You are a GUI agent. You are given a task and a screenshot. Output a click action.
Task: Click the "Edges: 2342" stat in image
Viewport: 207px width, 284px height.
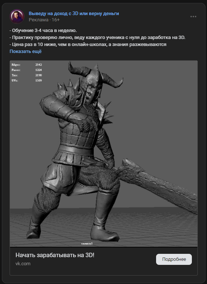tap(27, 65)
